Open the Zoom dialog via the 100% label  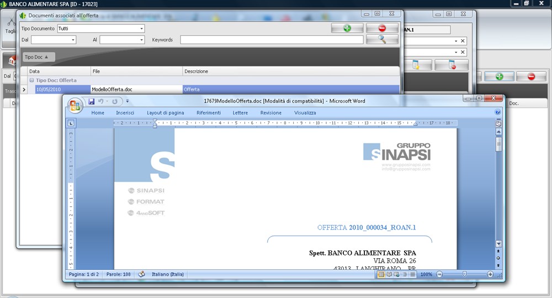(426, 274)
